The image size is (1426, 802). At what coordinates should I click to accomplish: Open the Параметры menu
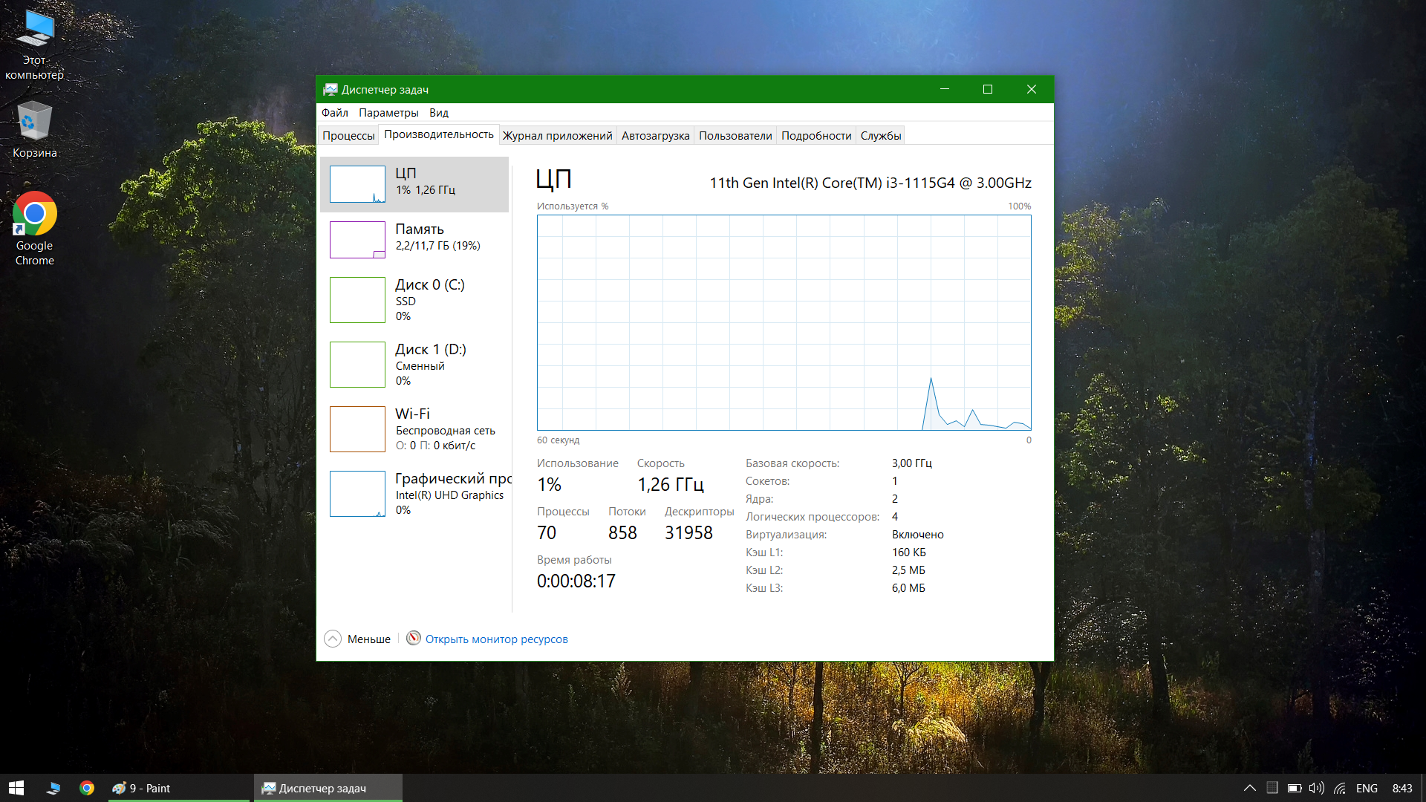pos(388,113)
